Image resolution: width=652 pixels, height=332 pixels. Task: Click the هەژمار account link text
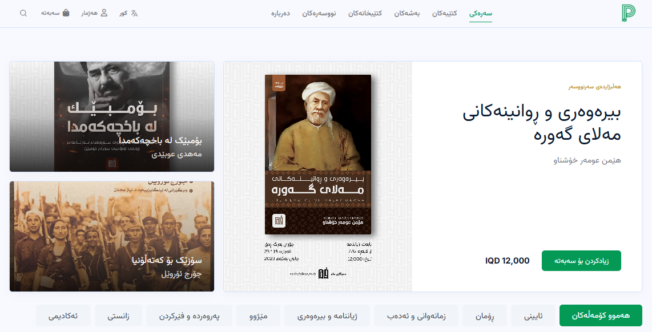pos(90,13)
